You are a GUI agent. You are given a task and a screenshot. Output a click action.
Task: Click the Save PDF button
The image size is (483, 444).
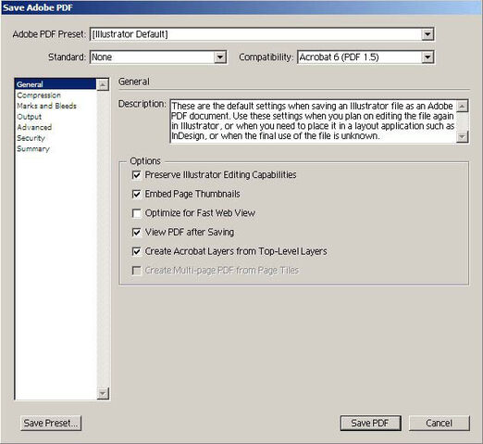pyautogui.click(x=370, y=423)
